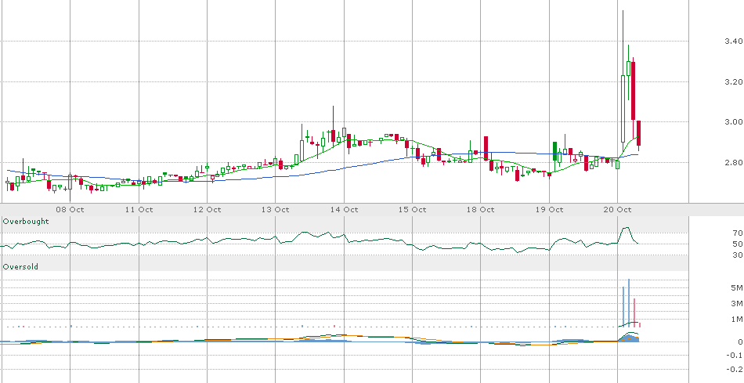Click the tallest blue volume bar
Image resolution: width=744 pixels, height=383 pixels.
point(629,303)
